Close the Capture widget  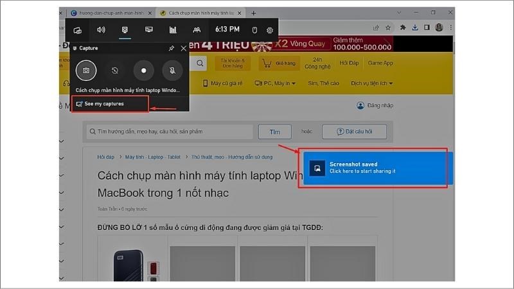184,49
